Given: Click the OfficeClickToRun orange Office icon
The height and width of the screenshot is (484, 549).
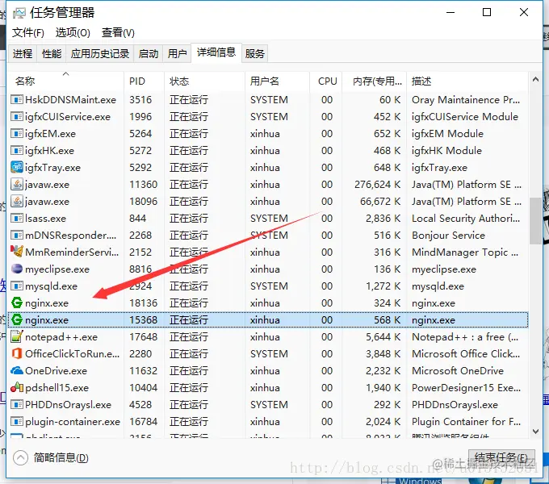Looking at the screenshot, I should pyautogui.click(x=17, y=353).
